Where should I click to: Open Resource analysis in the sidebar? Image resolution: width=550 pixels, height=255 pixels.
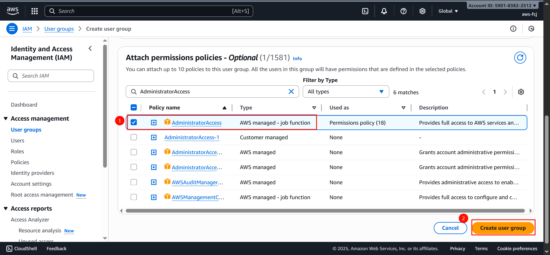(x=40, y=231)
